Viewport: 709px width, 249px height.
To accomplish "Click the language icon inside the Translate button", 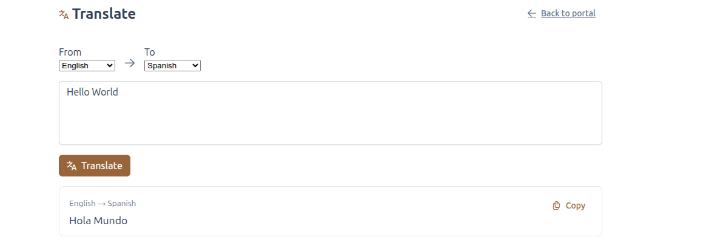I will coord(72,166).
